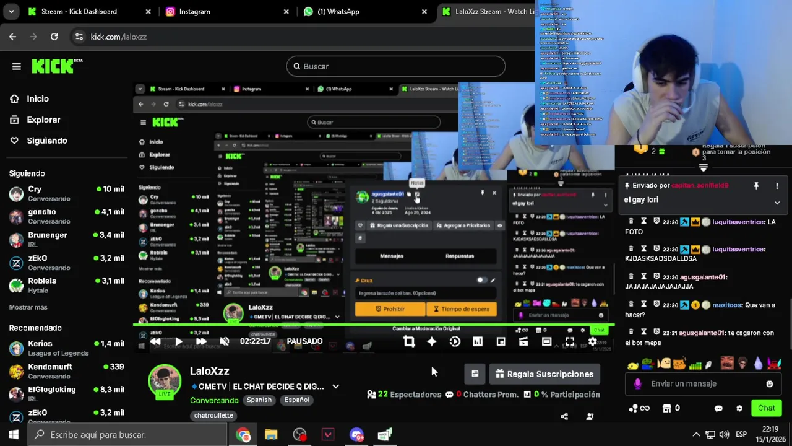Open the Kick sidebar hamburger menu
The image size is (792, 446).
(16, 66)
